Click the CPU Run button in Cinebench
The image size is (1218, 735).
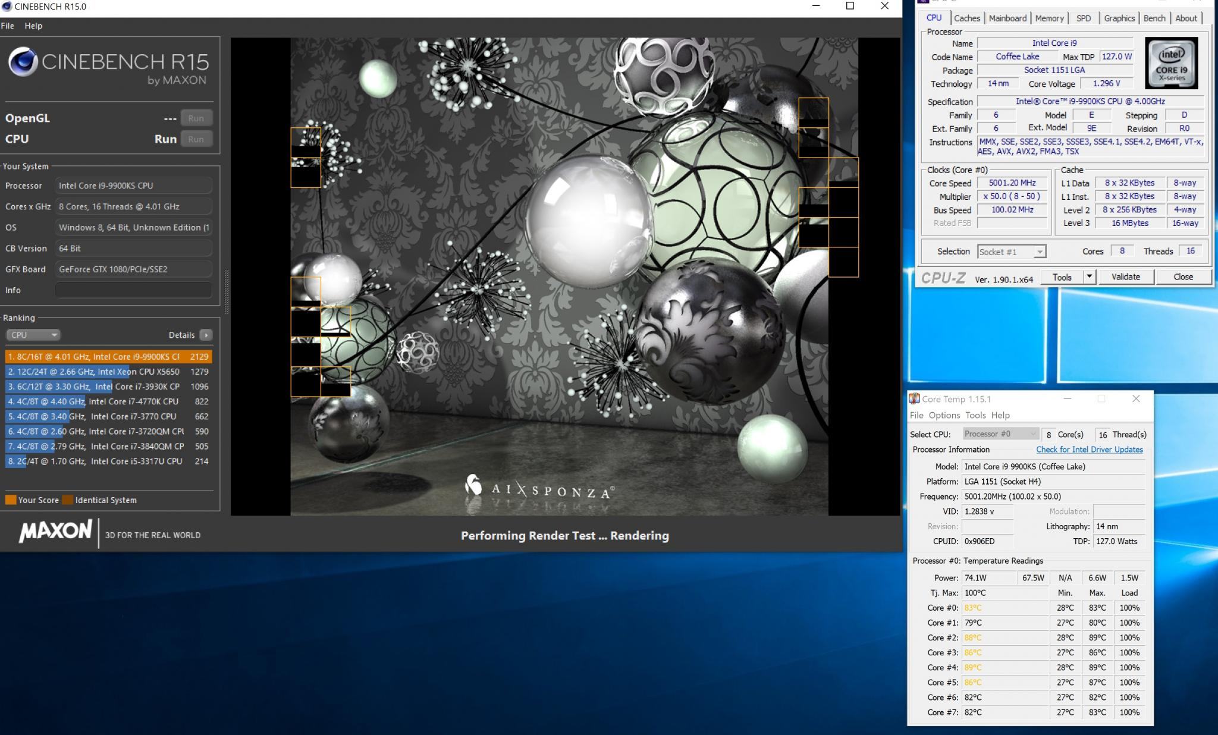click(x=196, y=139)
